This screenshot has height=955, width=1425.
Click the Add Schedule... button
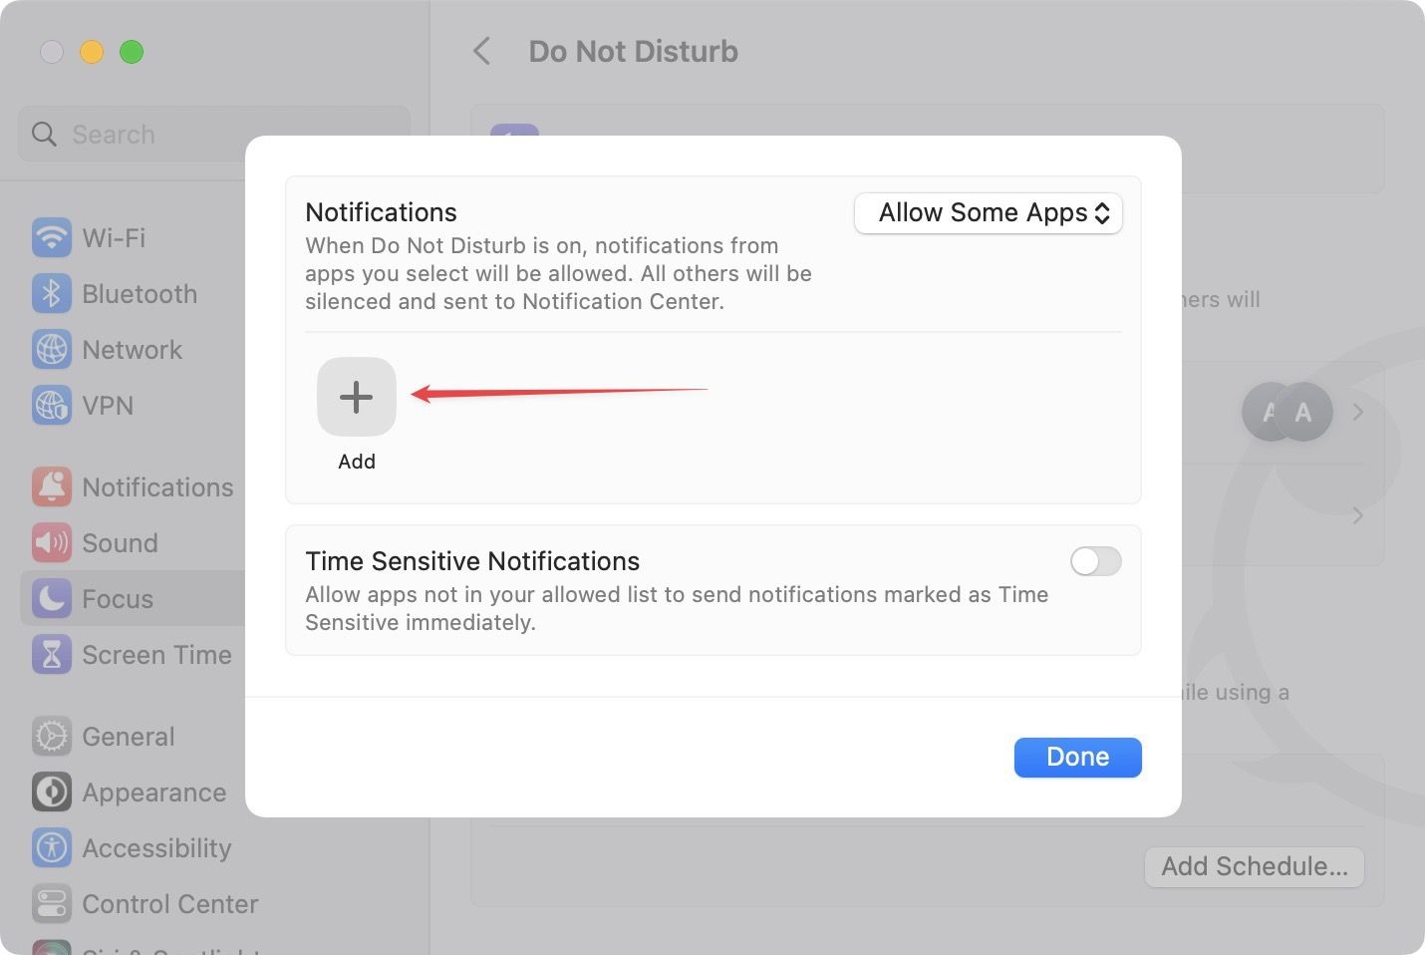click(1255, 867)
